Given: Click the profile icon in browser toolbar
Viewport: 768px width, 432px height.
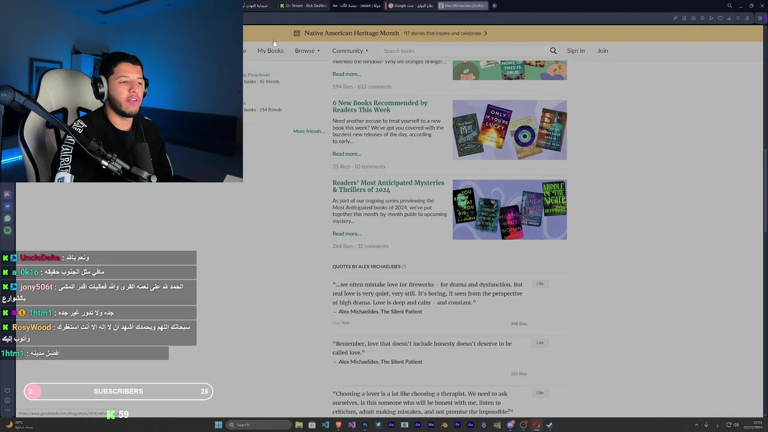Looking at the screenshot, I should click(747, 18).
